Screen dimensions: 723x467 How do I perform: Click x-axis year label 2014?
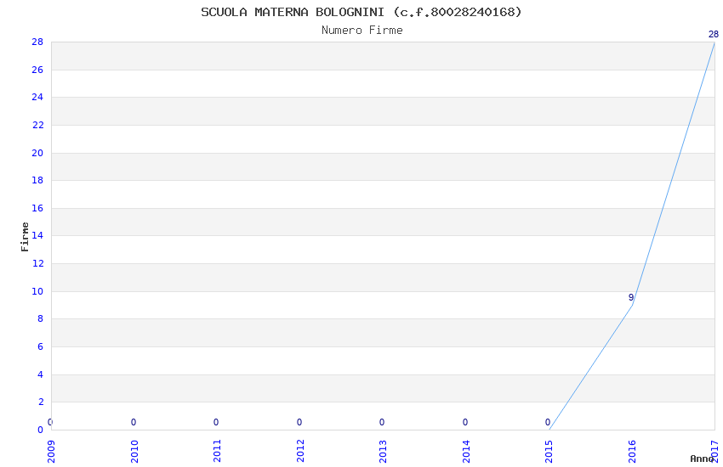point(466,452)
